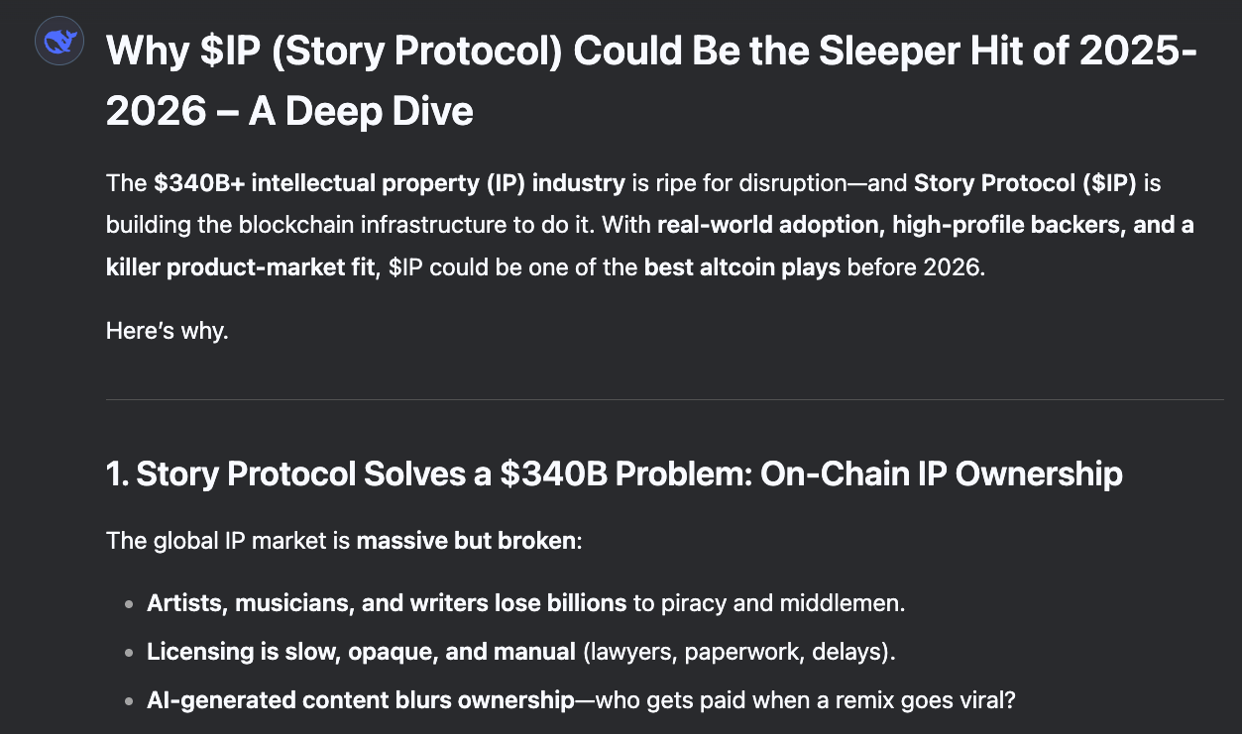This screenshot has width=1242, height=734.
Task: Click the horizontal divider below the intro
Action: coord(664,400)
